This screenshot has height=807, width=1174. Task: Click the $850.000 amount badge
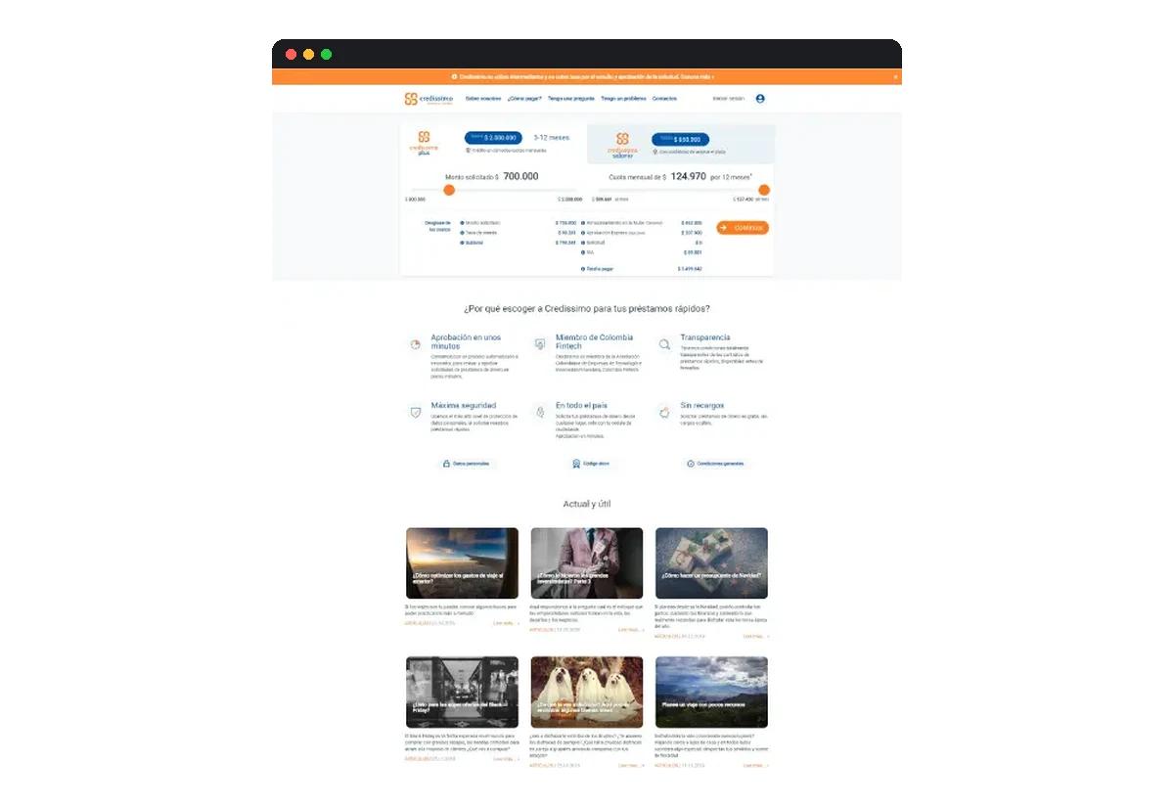pyautogui.click(x=681, y=140)
